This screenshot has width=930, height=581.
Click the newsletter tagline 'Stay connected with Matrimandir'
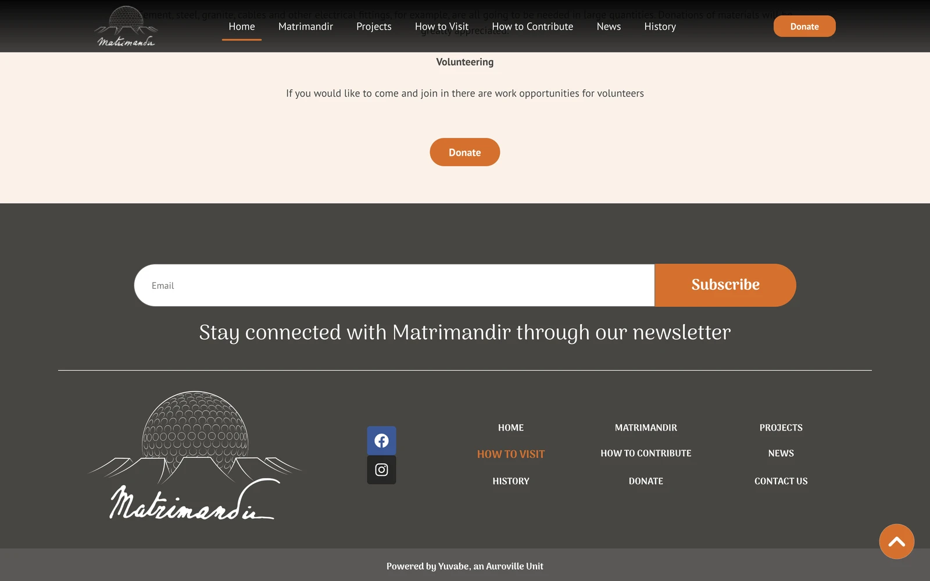click(x=465, y=333)
